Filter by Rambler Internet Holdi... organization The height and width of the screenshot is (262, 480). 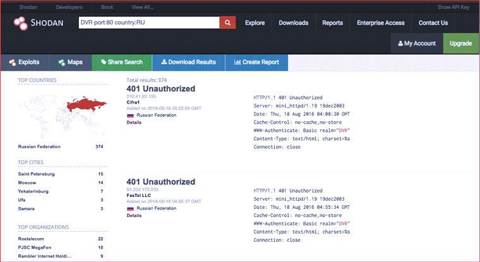tap(45, 256)
